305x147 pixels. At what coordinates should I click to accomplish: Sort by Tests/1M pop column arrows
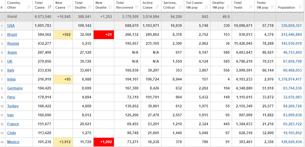272,7
